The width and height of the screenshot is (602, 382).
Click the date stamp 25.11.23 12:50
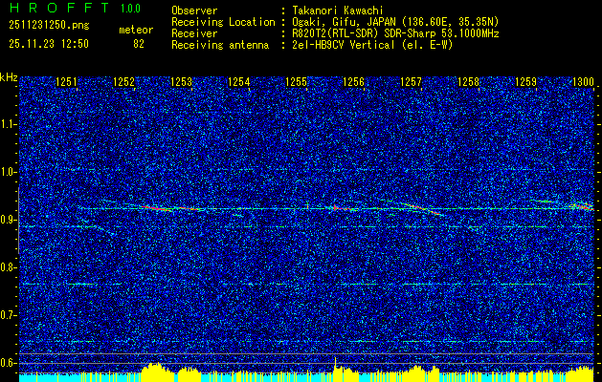tap(49, 44)
